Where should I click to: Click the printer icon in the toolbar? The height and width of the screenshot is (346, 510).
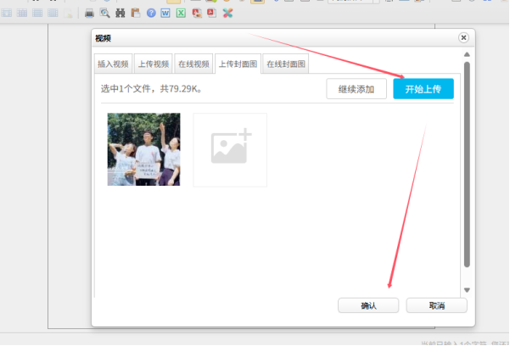[89, 14]
